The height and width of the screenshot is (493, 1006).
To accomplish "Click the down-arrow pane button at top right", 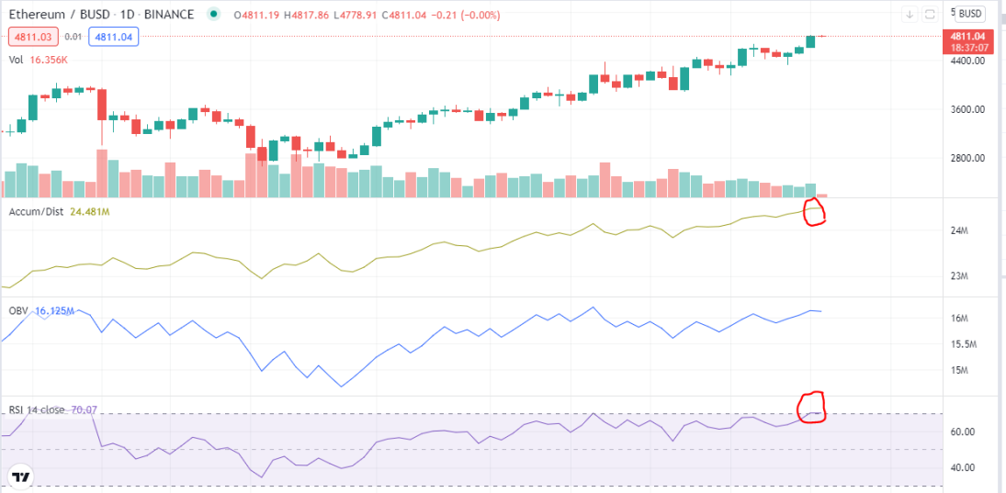I will (910, 14).
